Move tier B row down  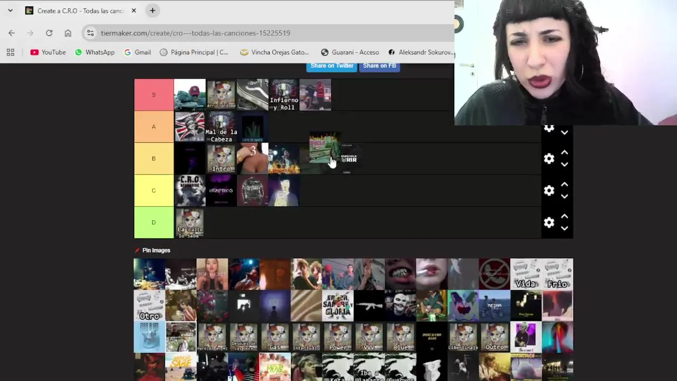[x=564, y=165]
